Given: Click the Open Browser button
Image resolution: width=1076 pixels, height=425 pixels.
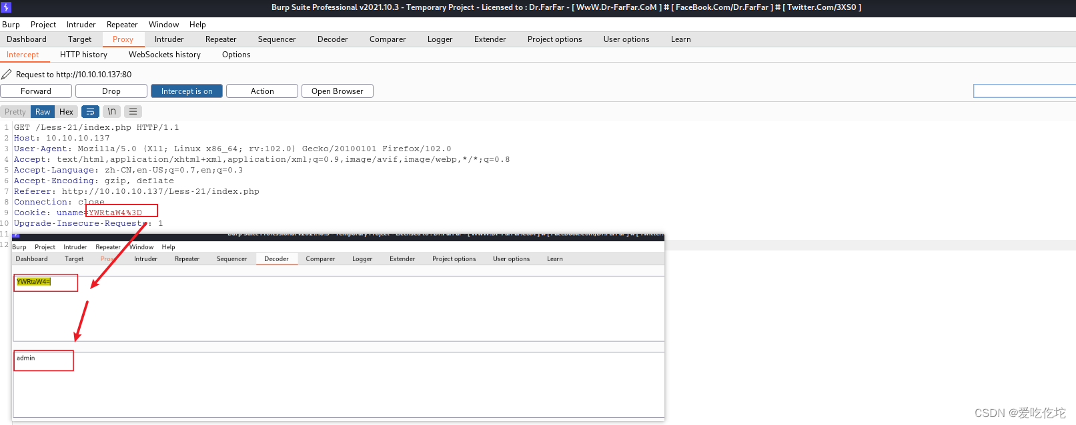Looking at the screenshot, I should (338, 91).
